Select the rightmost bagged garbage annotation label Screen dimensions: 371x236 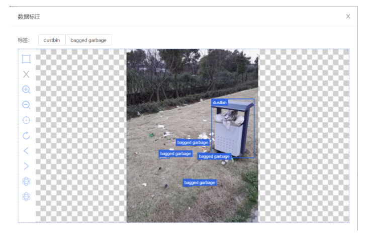pos(214,156)
